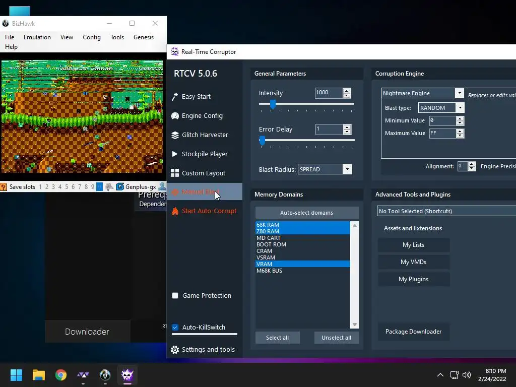This screenshot has height=387, width=516.
Task: Open BizHawk Tools menu
Action: pyautogui.click(x=117, y=37)
